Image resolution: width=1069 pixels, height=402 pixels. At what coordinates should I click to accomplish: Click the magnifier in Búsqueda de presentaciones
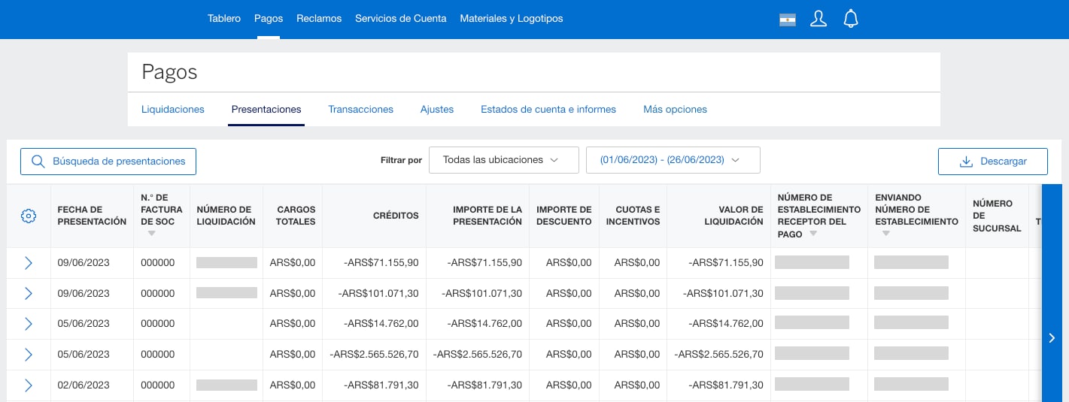pyautogui.click(x=38, y=162)
